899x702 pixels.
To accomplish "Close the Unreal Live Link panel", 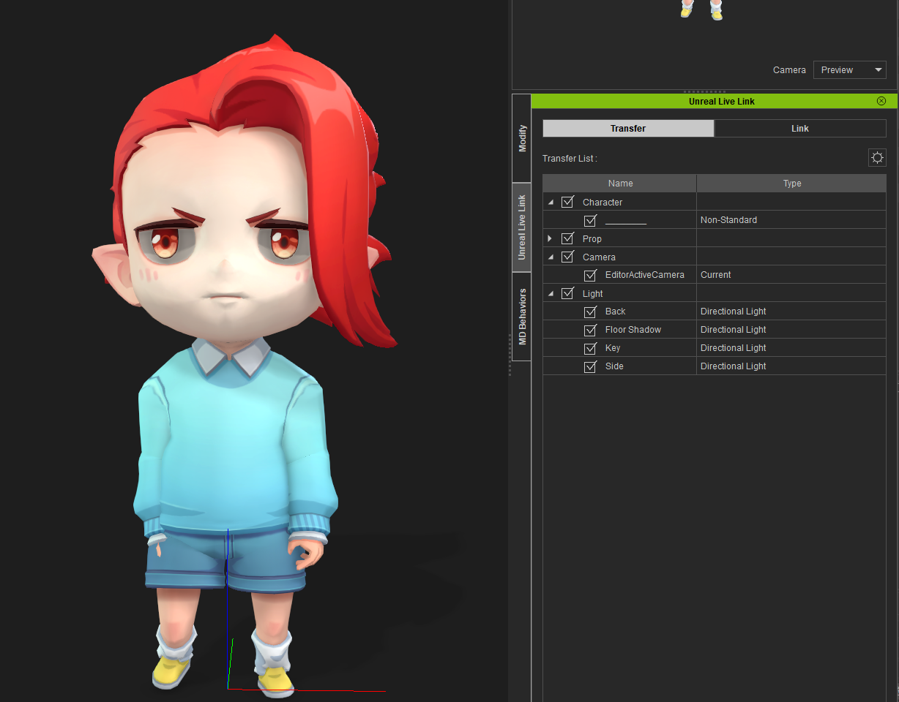I will point(881,101).
